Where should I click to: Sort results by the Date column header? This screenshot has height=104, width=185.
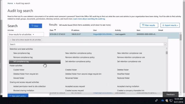click(53, 30)
